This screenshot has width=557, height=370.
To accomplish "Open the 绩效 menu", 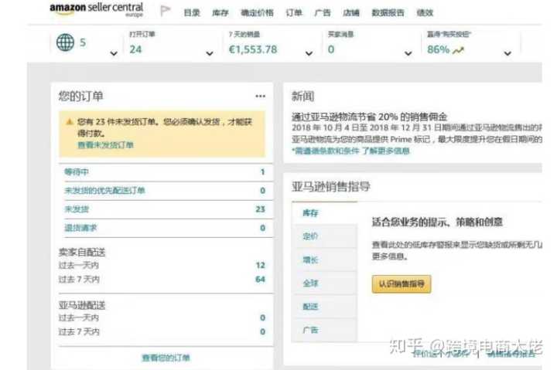I will (425, 12).
